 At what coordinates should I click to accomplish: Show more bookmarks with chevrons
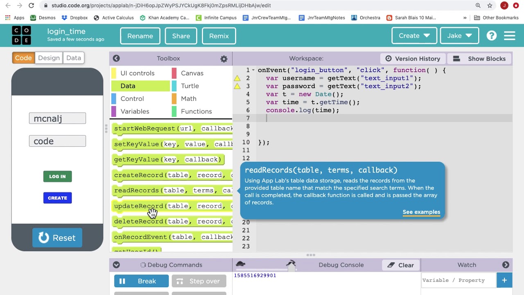(x=465, y=18)
